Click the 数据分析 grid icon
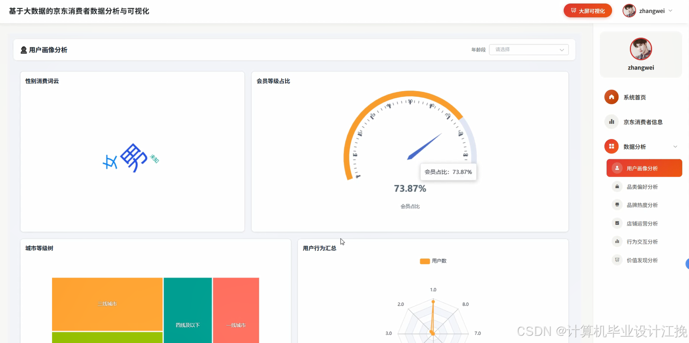689x343 pixels. coord(611,146)
